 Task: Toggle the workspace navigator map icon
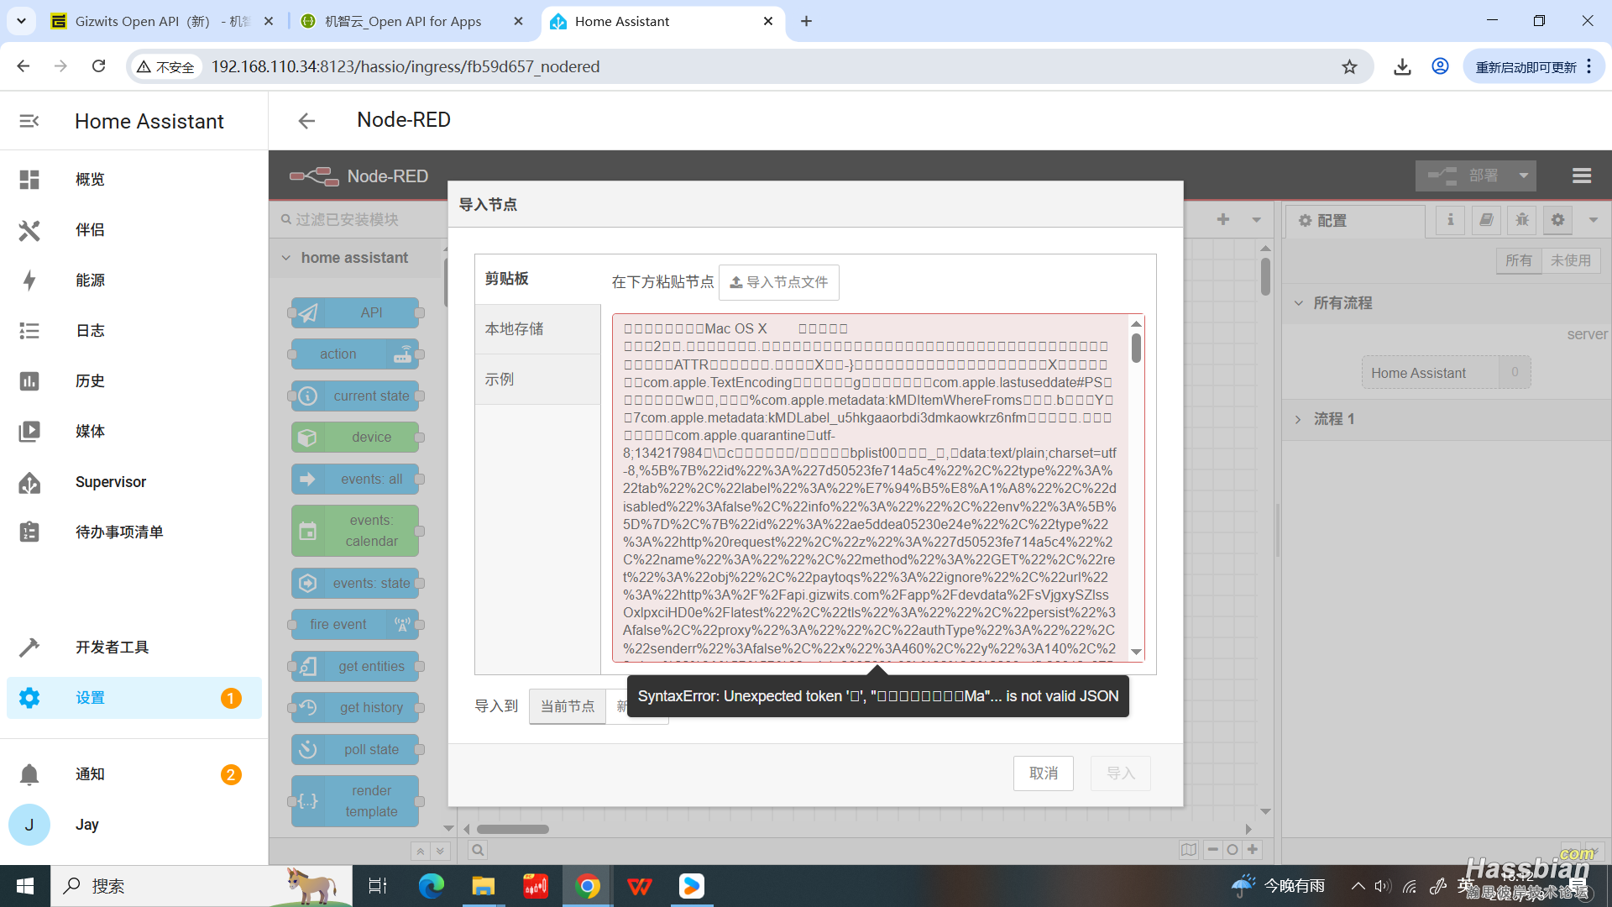pos(1189,850)
